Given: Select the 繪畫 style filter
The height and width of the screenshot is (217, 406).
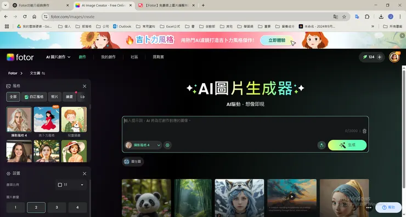Looking at the screenshot, I should (69, 97).
